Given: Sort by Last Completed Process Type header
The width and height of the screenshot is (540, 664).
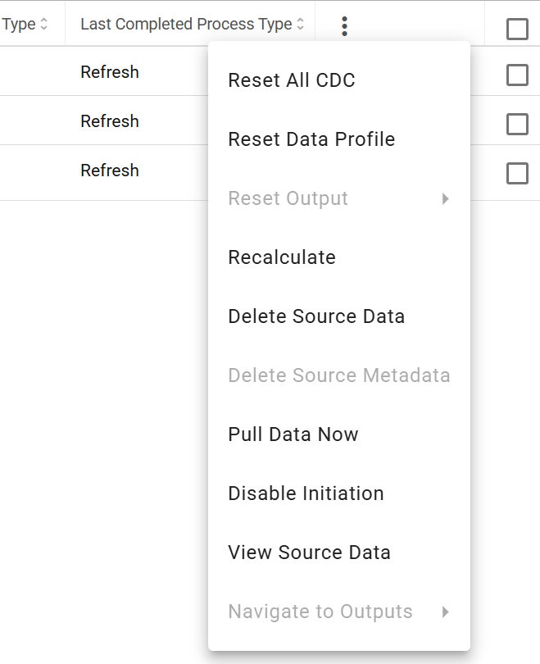Looking at the screenshot, I should [x=186, y=24].
